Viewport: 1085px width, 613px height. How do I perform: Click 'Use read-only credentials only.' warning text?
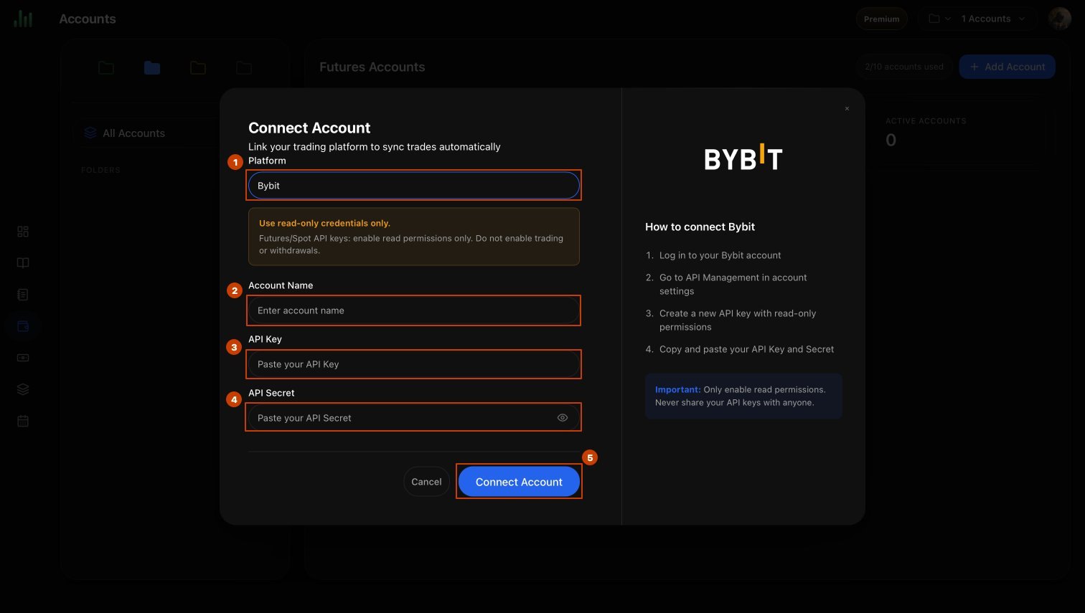click(x=324, y=223)
